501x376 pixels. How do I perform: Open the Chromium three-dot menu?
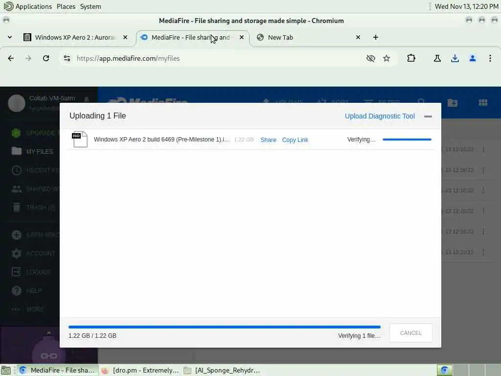(490, 58)
